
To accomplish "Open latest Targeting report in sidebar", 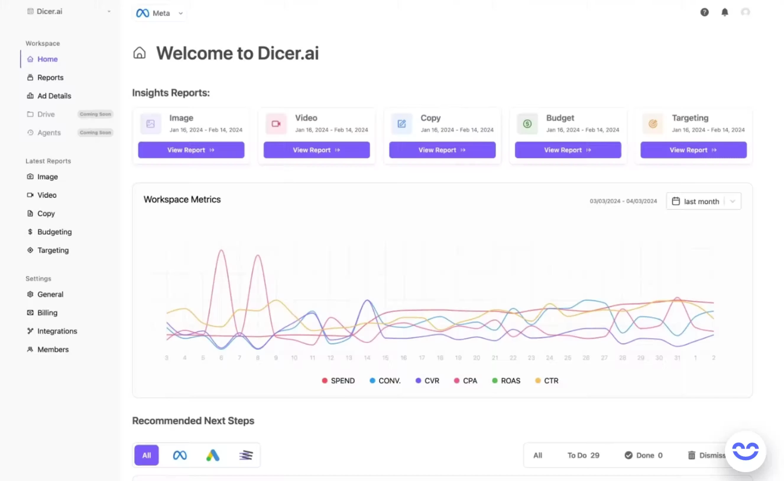I will tap(53, 251).
